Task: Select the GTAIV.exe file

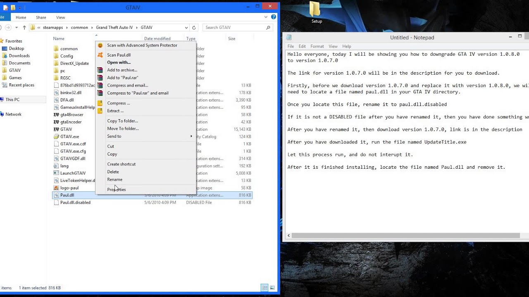Action: pos(69,137)
